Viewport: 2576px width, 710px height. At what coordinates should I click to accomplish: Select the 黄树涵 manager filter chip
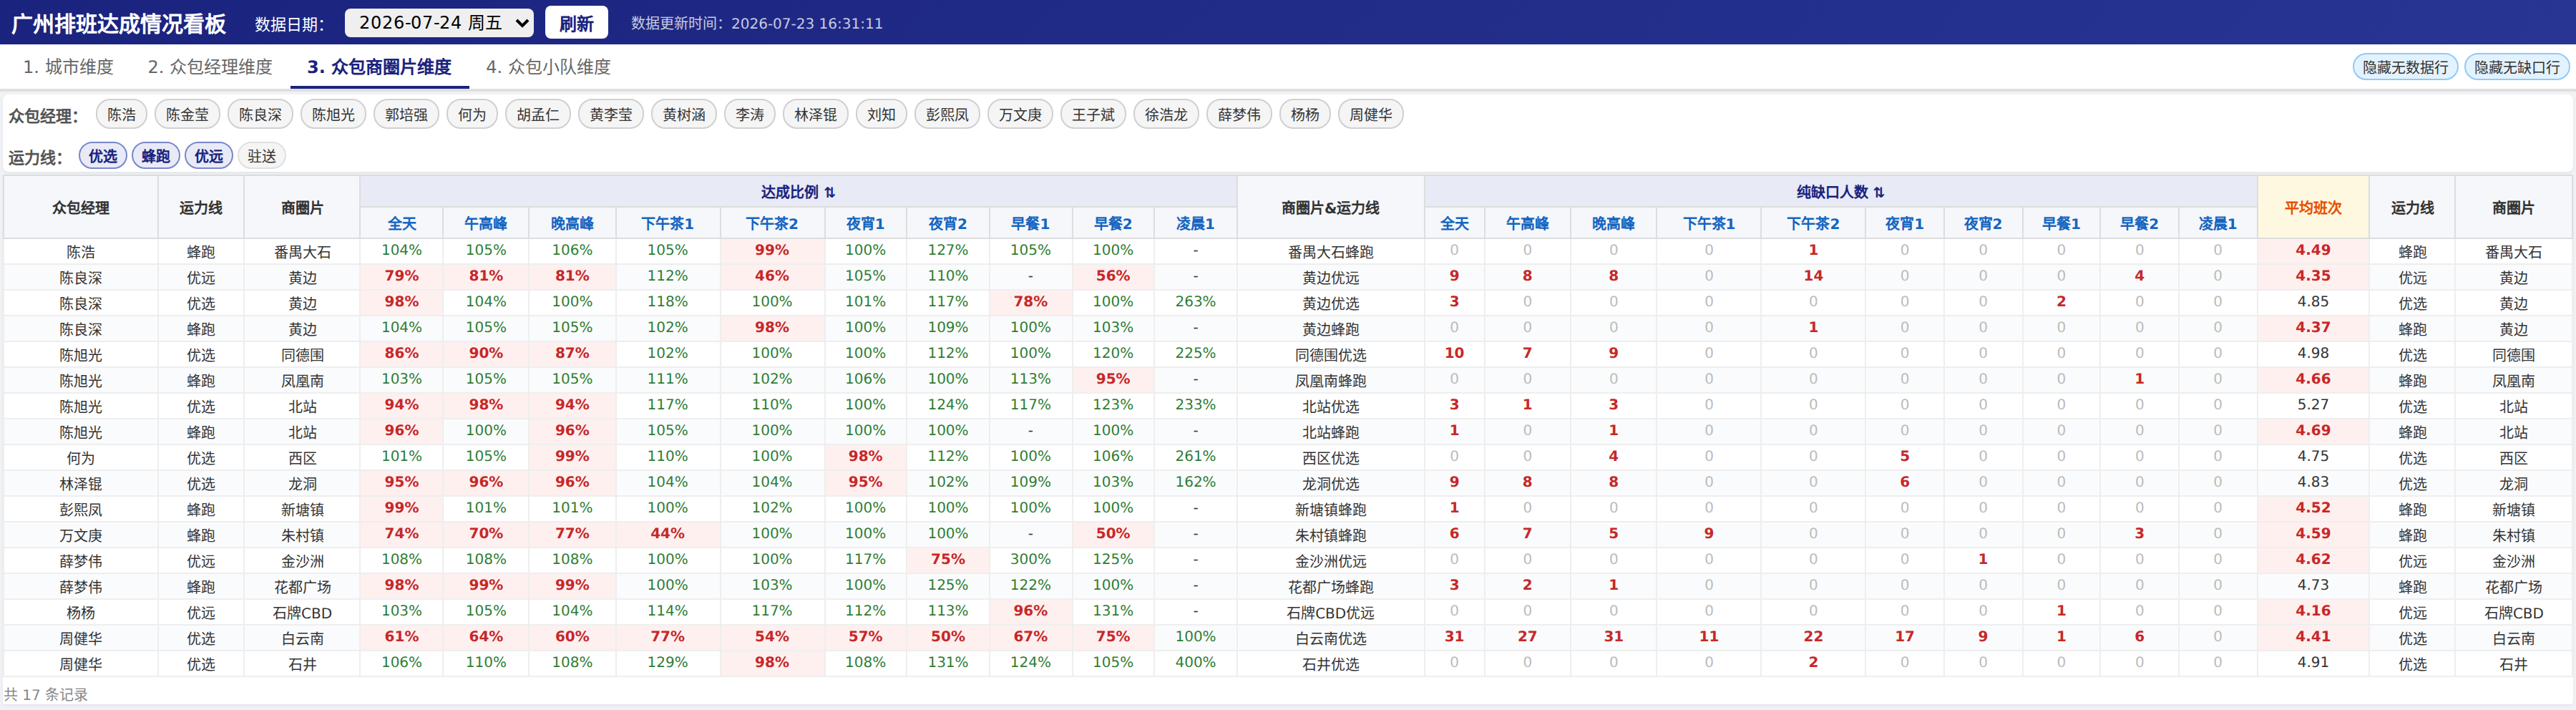click(x=684, y=115)
